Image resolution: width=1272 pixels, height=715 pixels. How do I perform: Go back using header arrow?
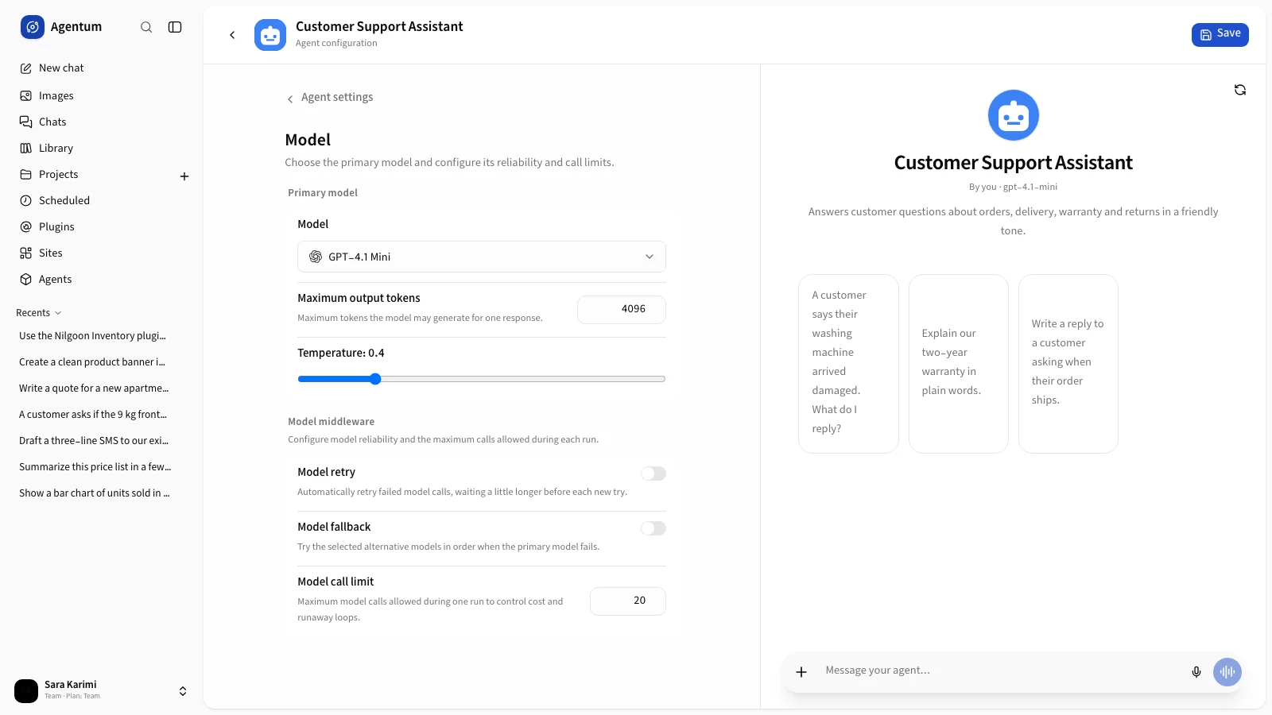coord(232,35)
